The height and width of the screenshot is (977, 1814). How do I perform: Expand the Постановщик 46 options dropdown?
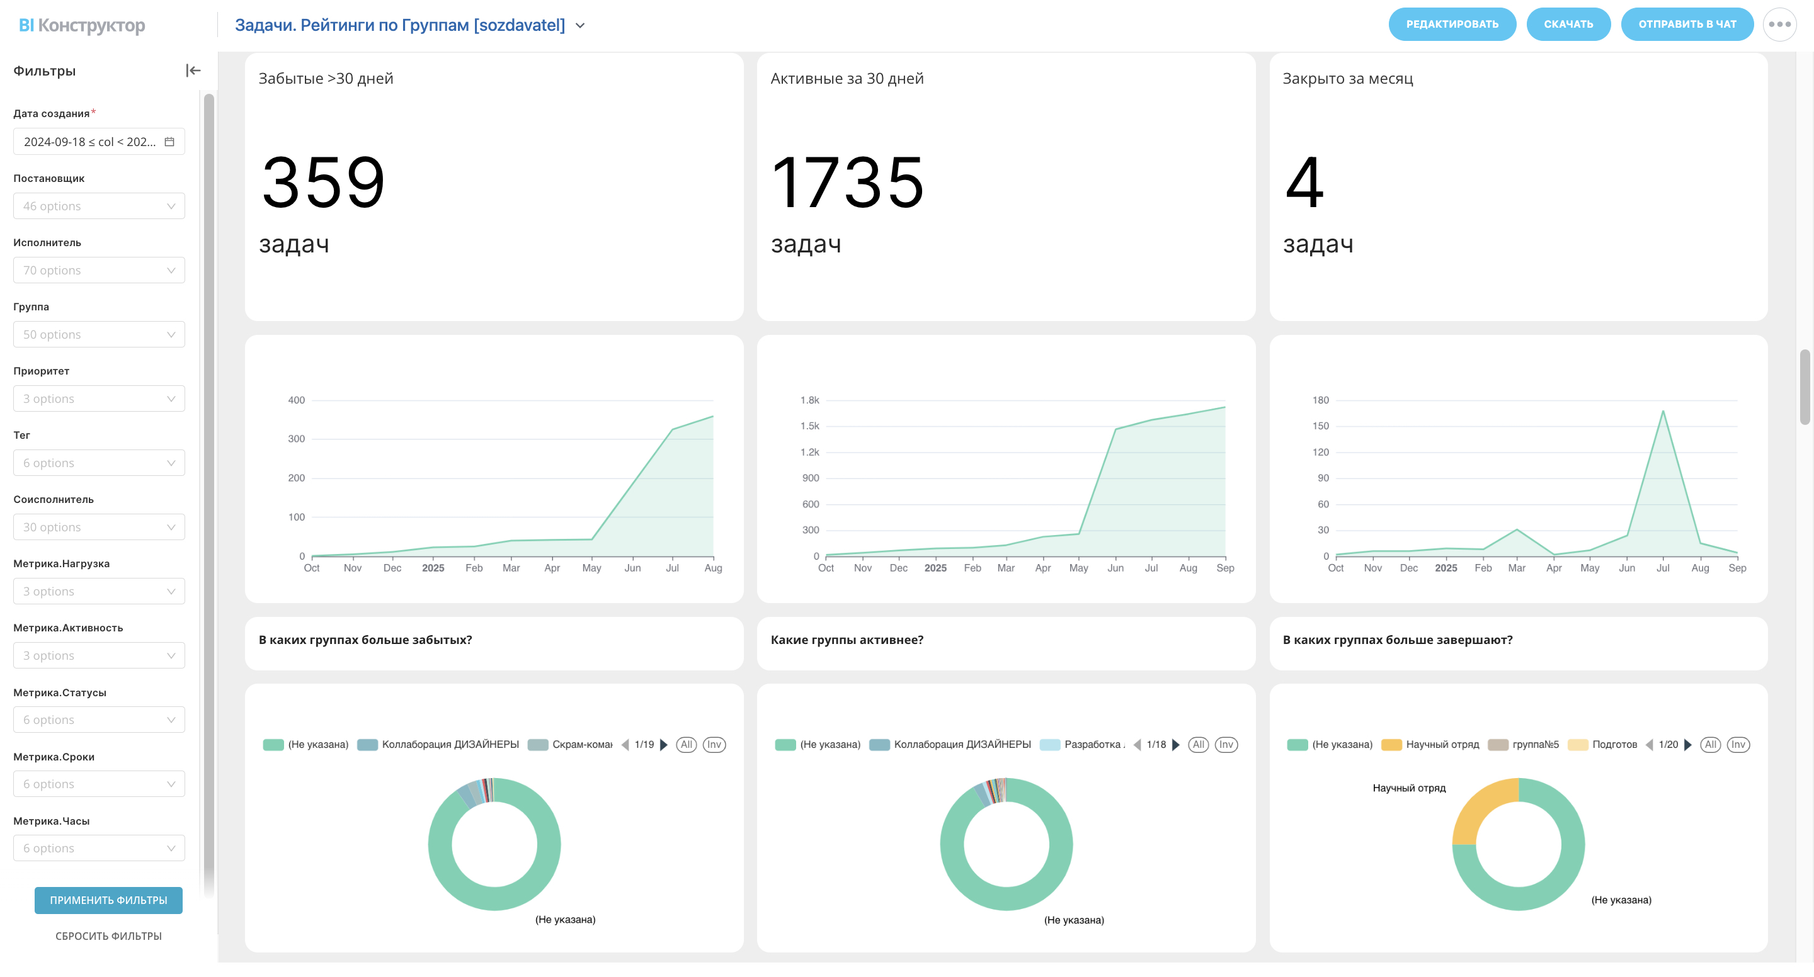[x=99, y=206]
